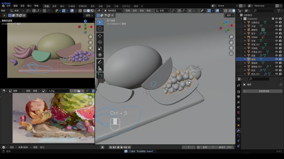Screen dimensions: 284x159
Task: Click play button in timeline
Action: click(x=122, y=147)
